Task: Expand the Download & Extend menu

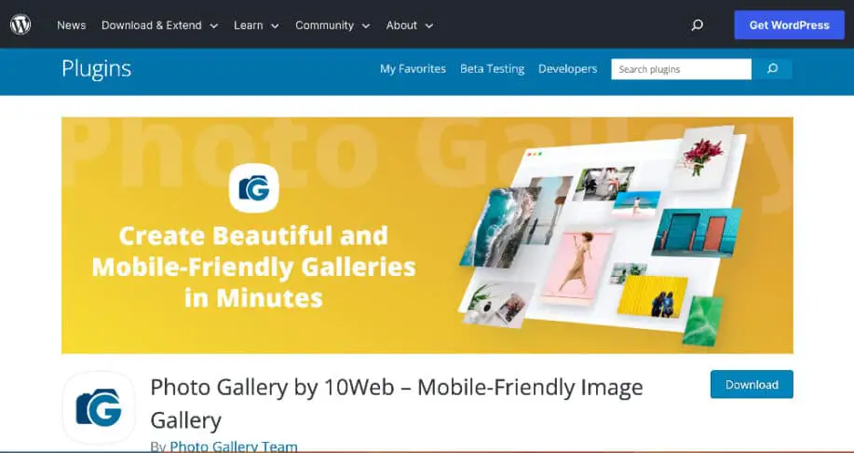Action: point(159,25)
